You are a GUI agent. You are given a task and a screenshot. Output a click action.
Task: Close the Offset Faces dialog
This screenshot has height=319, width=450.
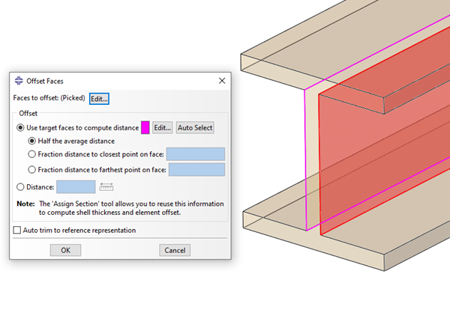tap(221, 80)
